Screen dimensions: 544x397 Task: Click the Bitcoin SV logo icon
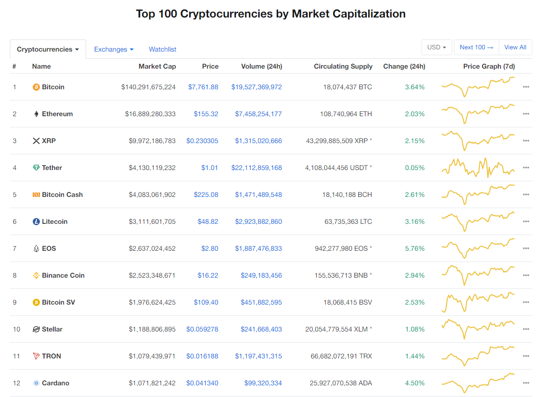[36, 302]
